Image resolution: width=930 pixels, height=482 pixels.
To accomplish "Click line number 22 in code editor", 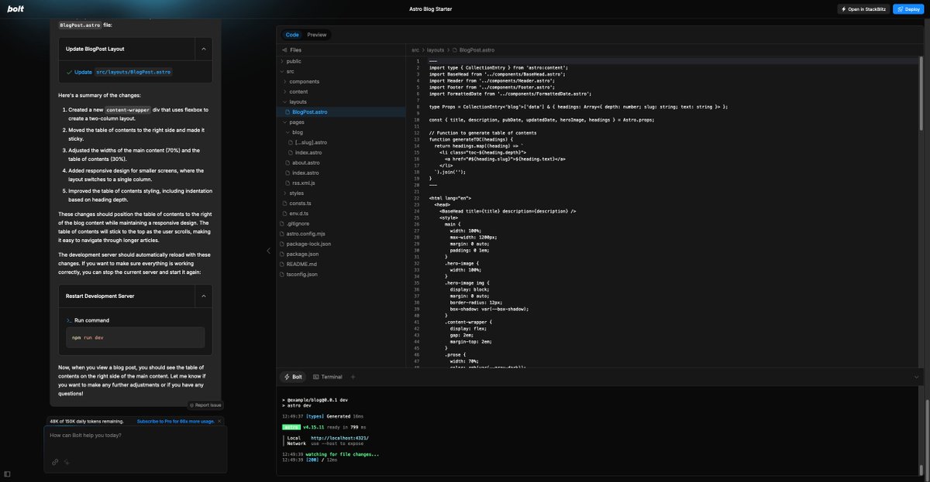I will pos(418,200).
